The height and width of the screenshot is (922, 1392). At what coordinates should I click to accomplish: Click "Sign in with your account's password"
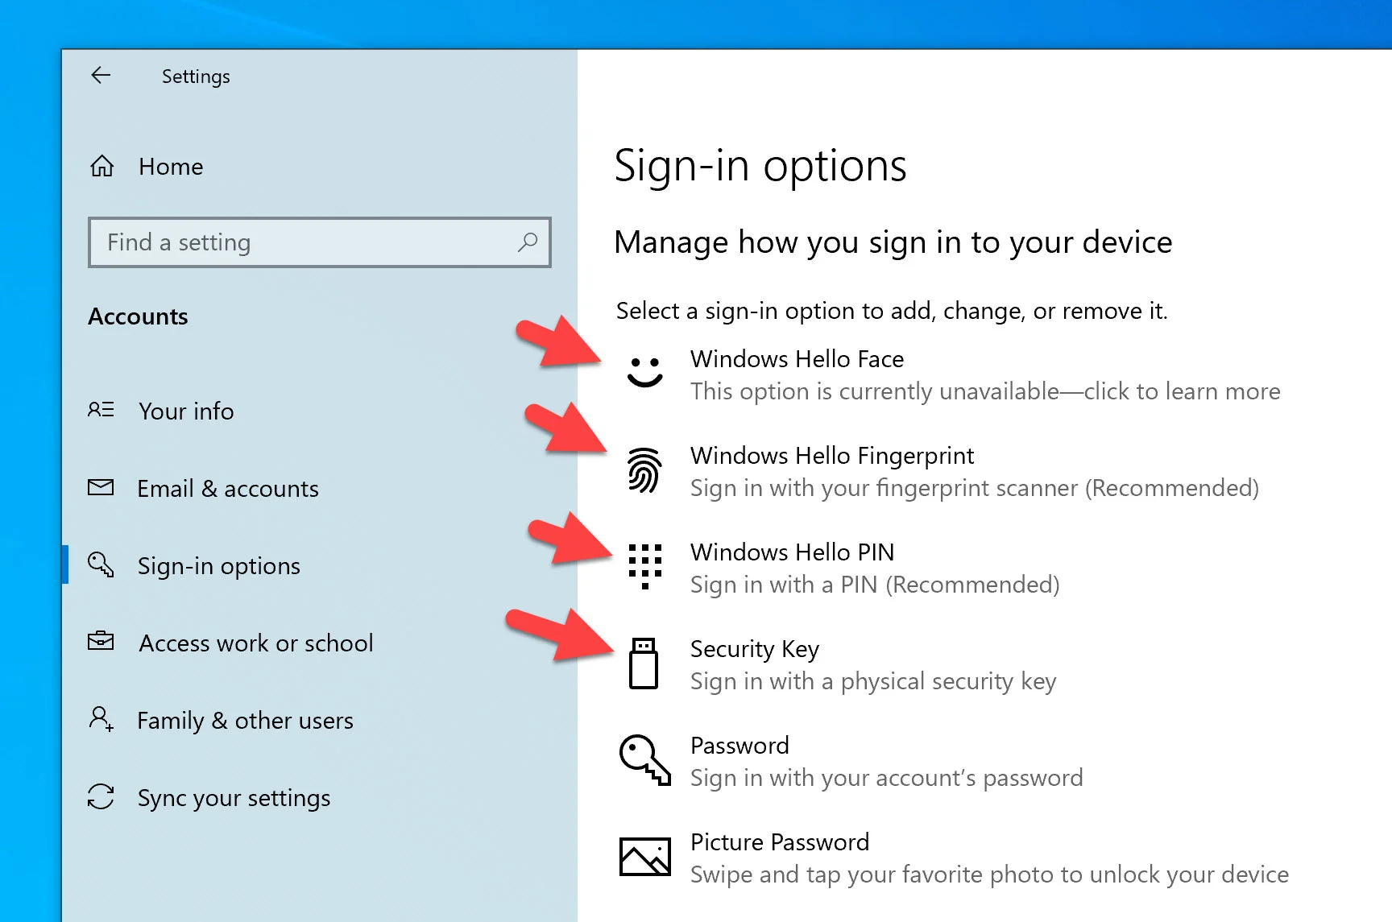pyautogui.click(x=887, y=778)
